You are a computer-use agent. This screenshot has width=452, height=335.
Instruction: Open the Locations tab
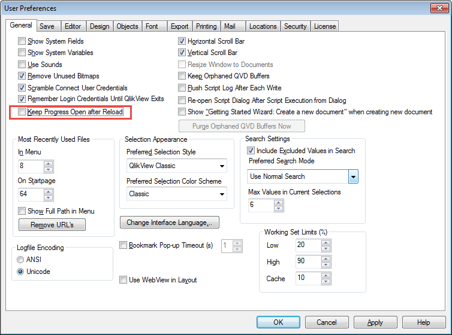point(263,26)
